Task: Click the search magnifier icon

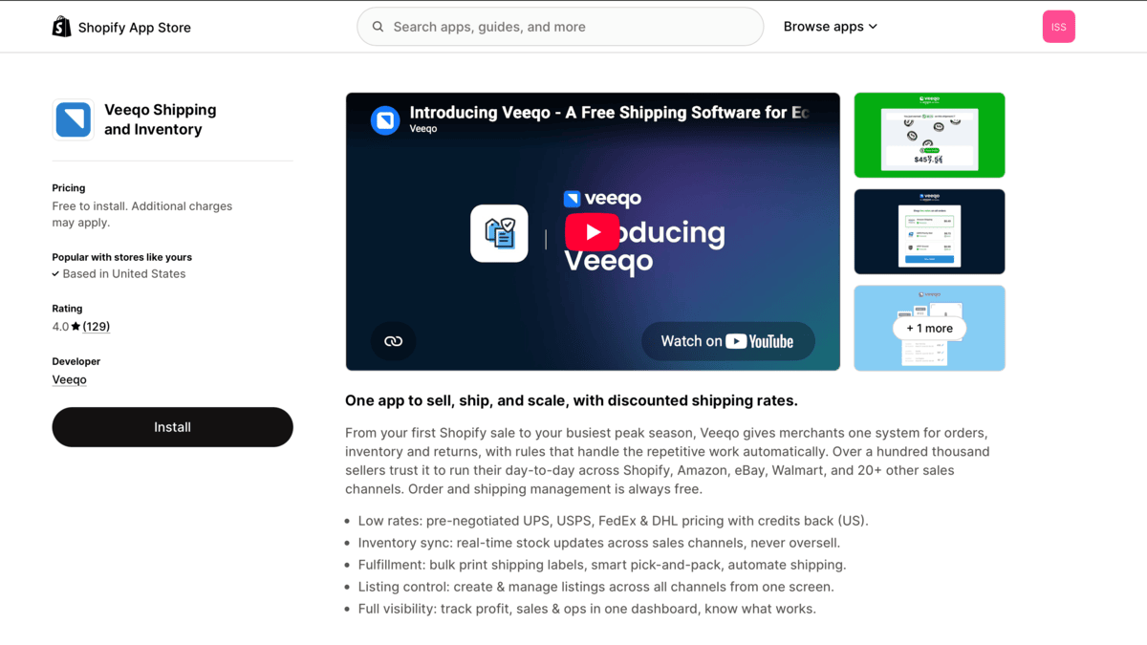Action: 379,27
